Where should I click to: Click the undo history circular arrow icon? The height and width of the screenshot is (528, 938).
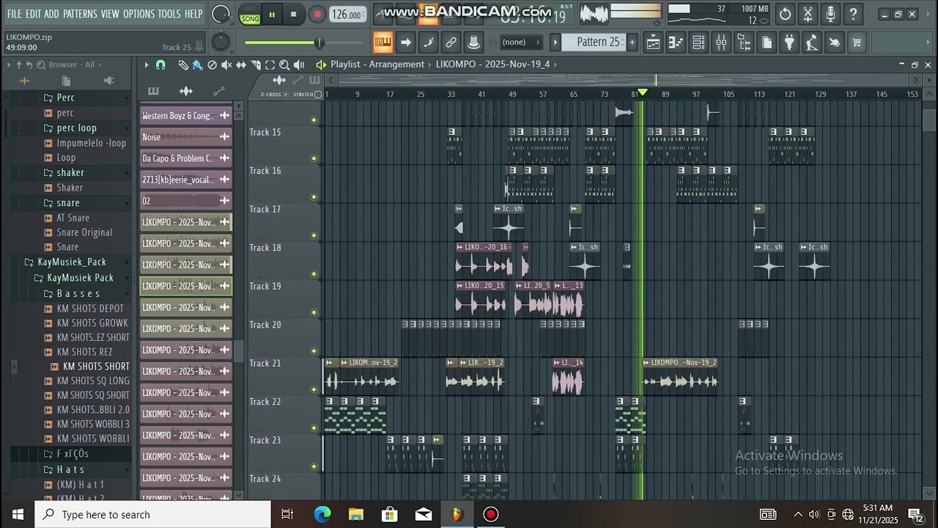point(785,14)
